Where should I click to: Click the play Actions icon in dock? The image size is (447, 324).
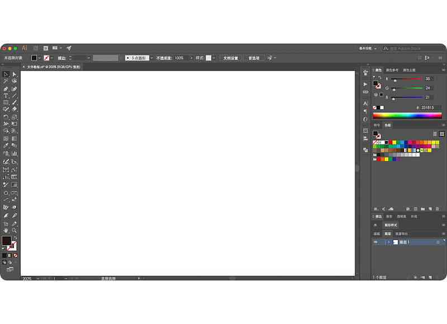point(365,84)
